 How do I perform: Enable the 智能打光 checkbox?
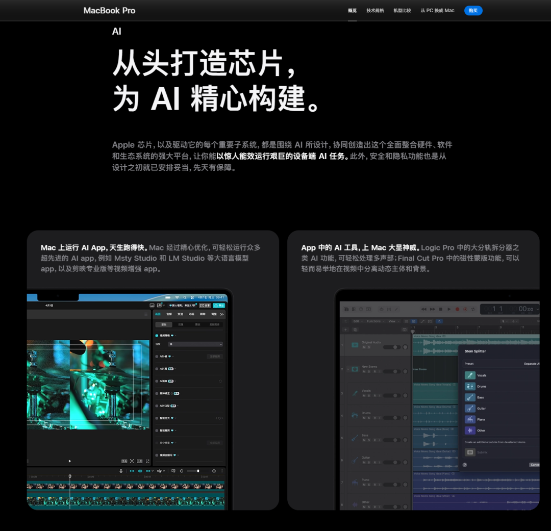(x=157, y=418)
